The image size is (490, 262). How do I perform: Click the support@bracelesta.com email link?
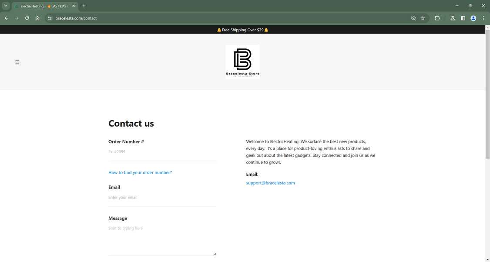tap(270, 183)
